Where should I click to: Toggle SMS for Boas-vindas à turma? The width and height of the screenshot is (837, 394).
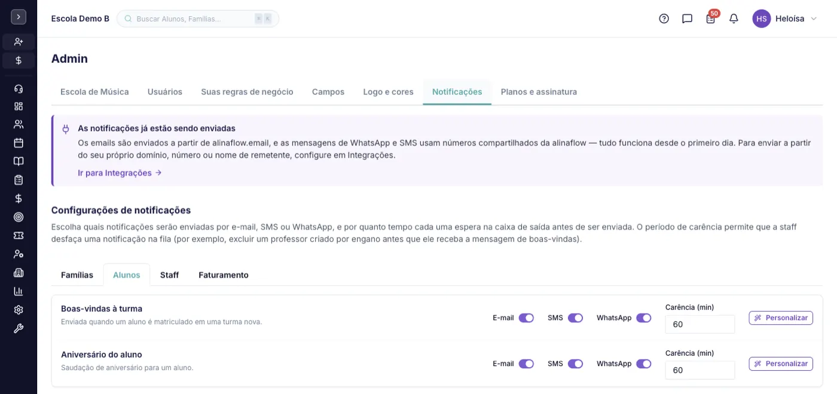tap(575, 318)
